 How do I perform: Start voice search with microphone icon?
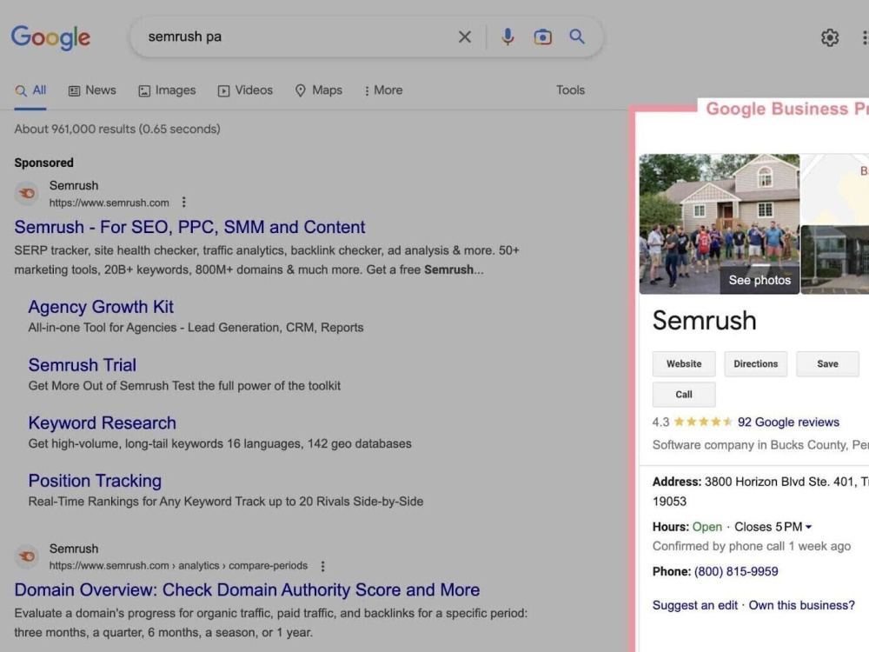507,37
